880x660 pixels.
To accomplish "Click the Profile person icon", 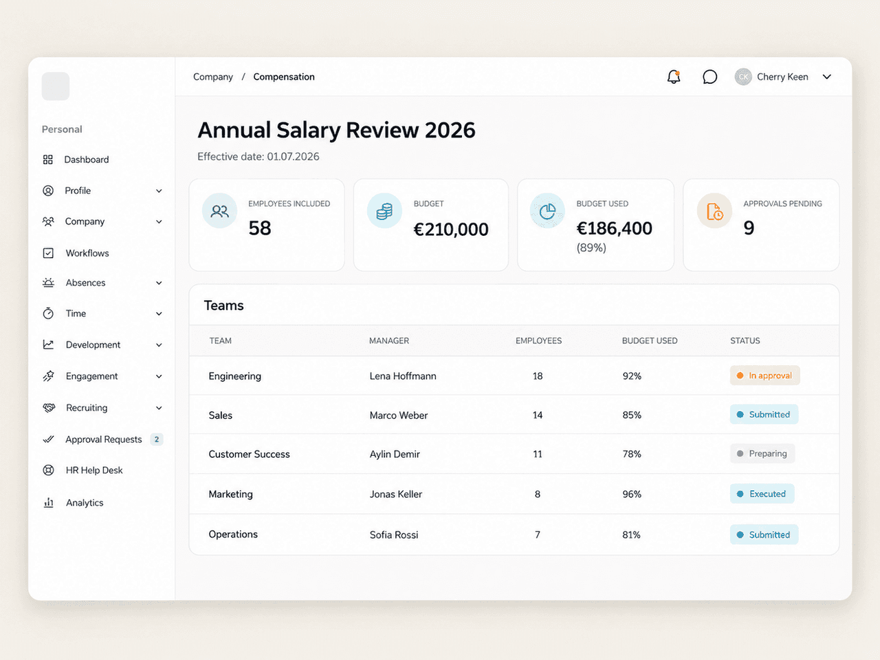I will tap(48, 190).
